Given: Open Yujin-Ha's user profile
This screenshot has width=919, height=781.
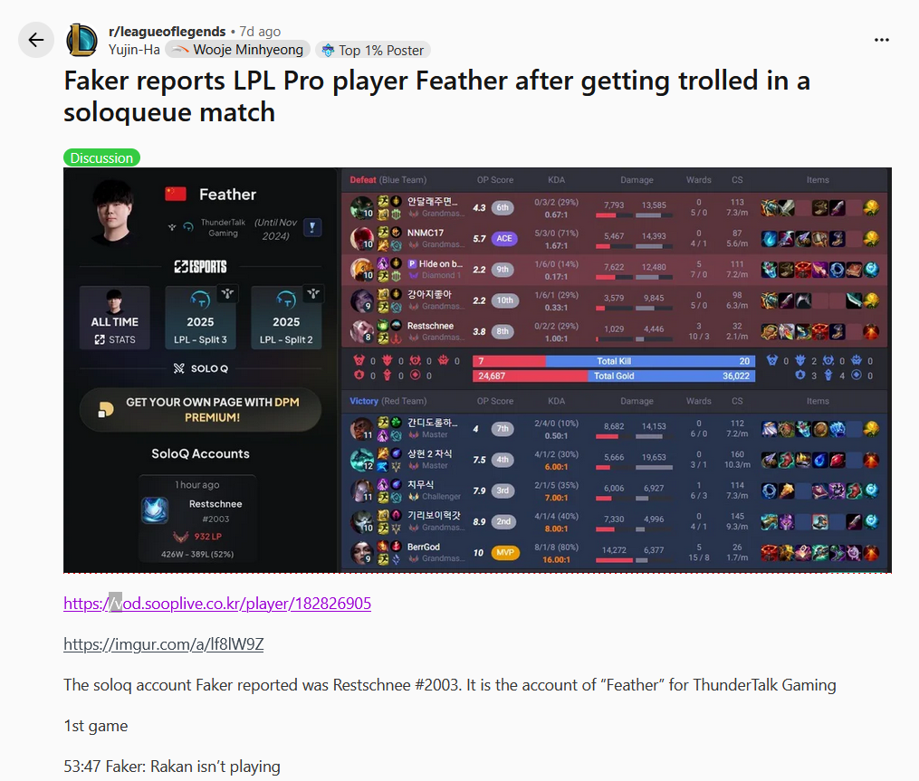Looking at the screenshot, I should [x=134, y=50].
